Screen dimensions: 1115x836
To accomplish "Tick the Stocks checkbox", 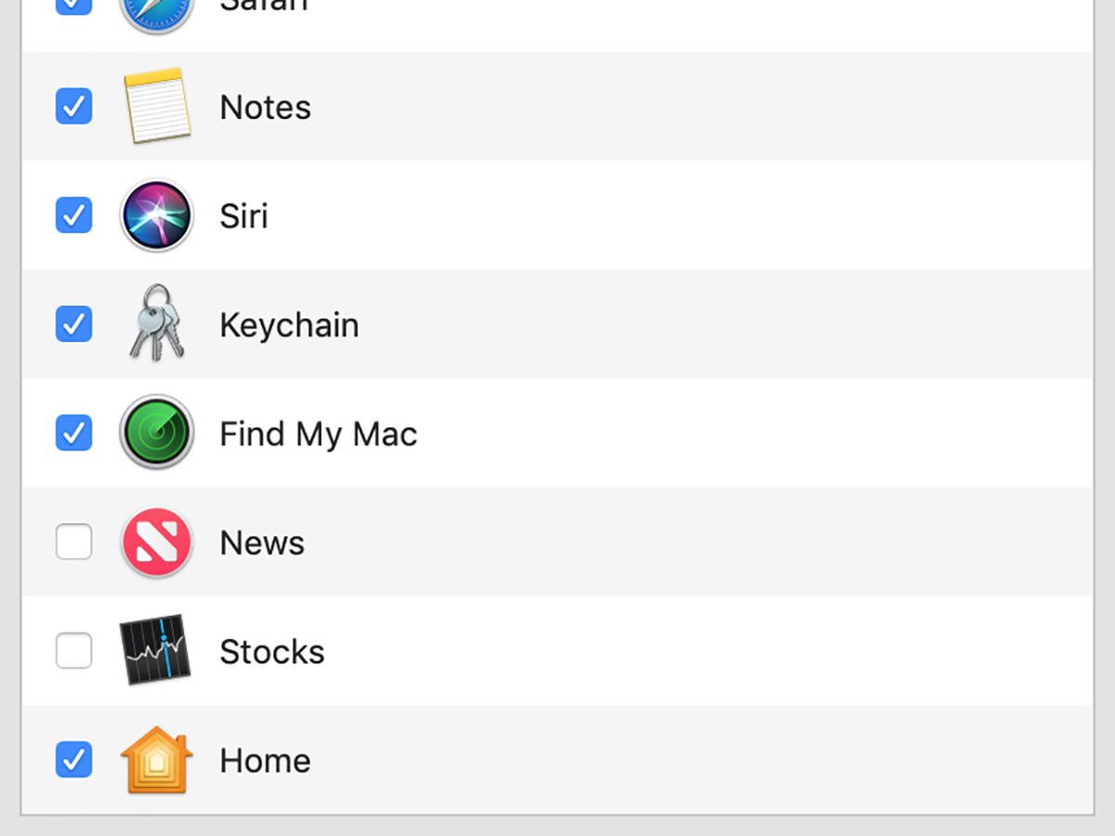I will (74, 650).
